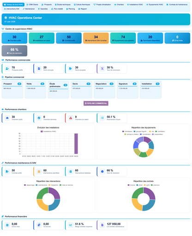Toggle pompe à chaleur legend swatch
Screen dimensions: 192x236
tap(125, 134)
